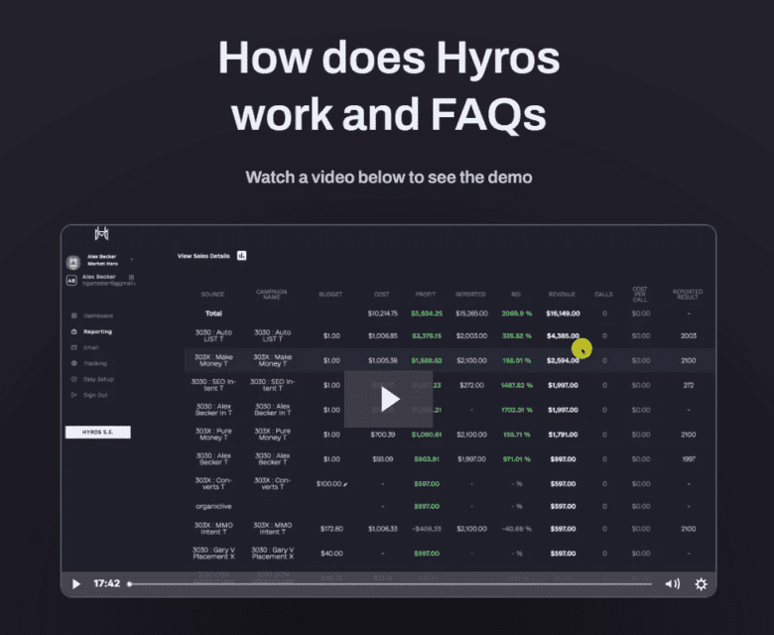Collapse the chevron beside Alex Becker Market Hero
774x635 pixels.
[132, 260]
